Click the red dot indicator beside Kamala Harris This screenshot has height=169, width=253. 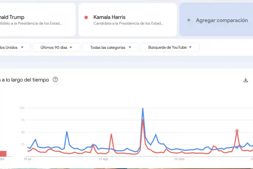point(86,17)
